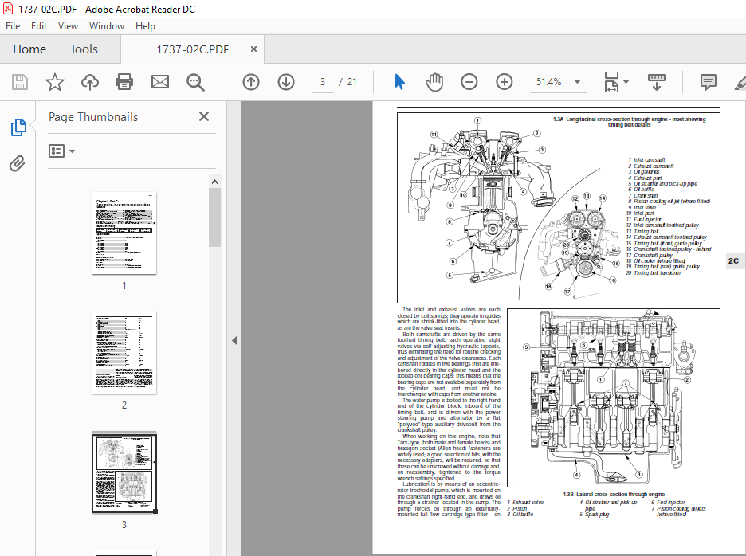Screen dimensions: 746x556
Task: Add document to starred with star icon
Action: pyautogui.click(x=55, y=82)
